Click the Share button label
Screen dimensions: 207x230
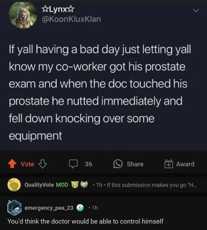135,164
